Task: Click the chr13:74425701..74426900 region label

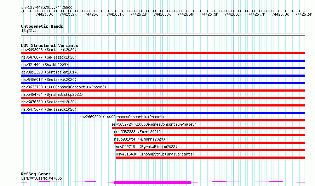Action: pyautogui.click(x=47, y=7)
